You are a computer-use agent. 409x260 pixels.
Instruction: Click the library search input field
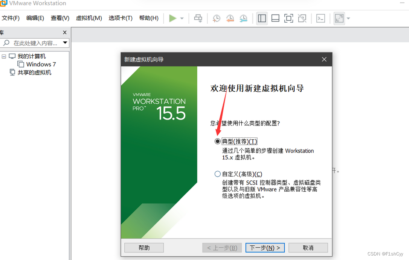coord(35,43)
